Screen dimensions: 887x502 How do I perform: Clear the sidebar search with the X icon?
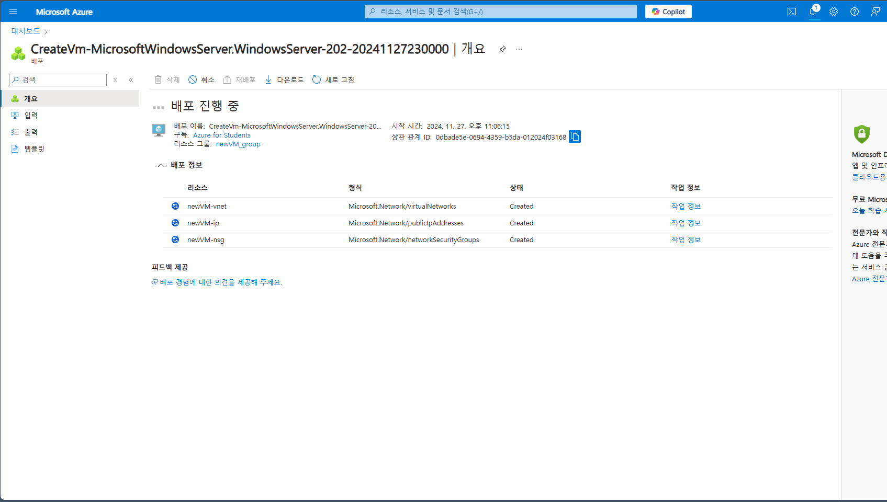coord(115,80)
